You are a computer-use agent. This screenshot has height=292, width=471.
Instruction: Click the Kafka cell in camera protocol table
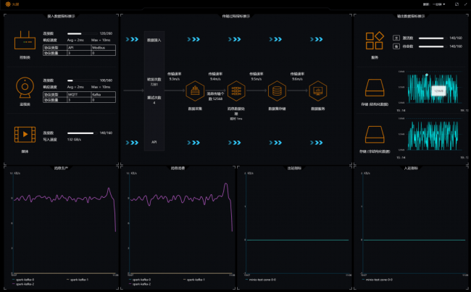(x=104, y=94)
